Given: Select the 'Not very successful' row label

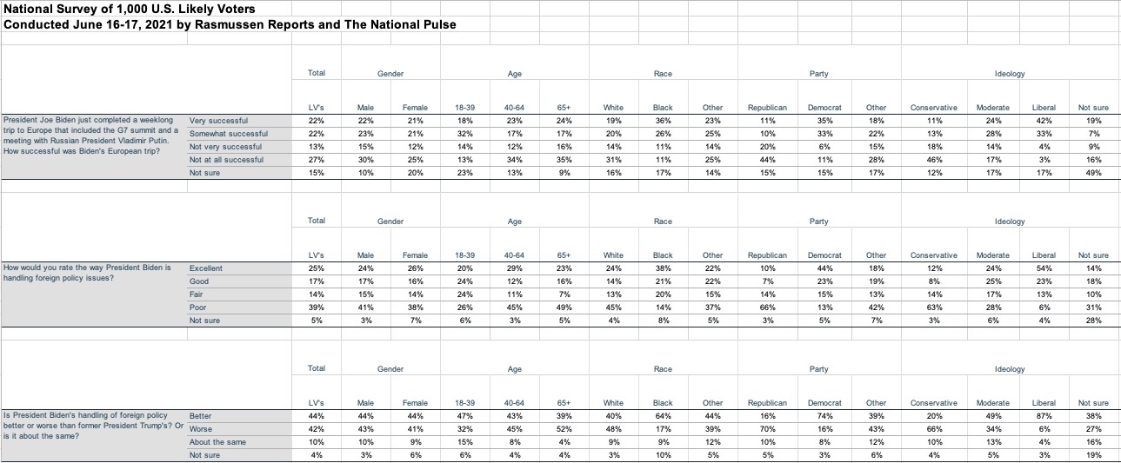Looking at the screenshot, I should (x=225, y=147).
